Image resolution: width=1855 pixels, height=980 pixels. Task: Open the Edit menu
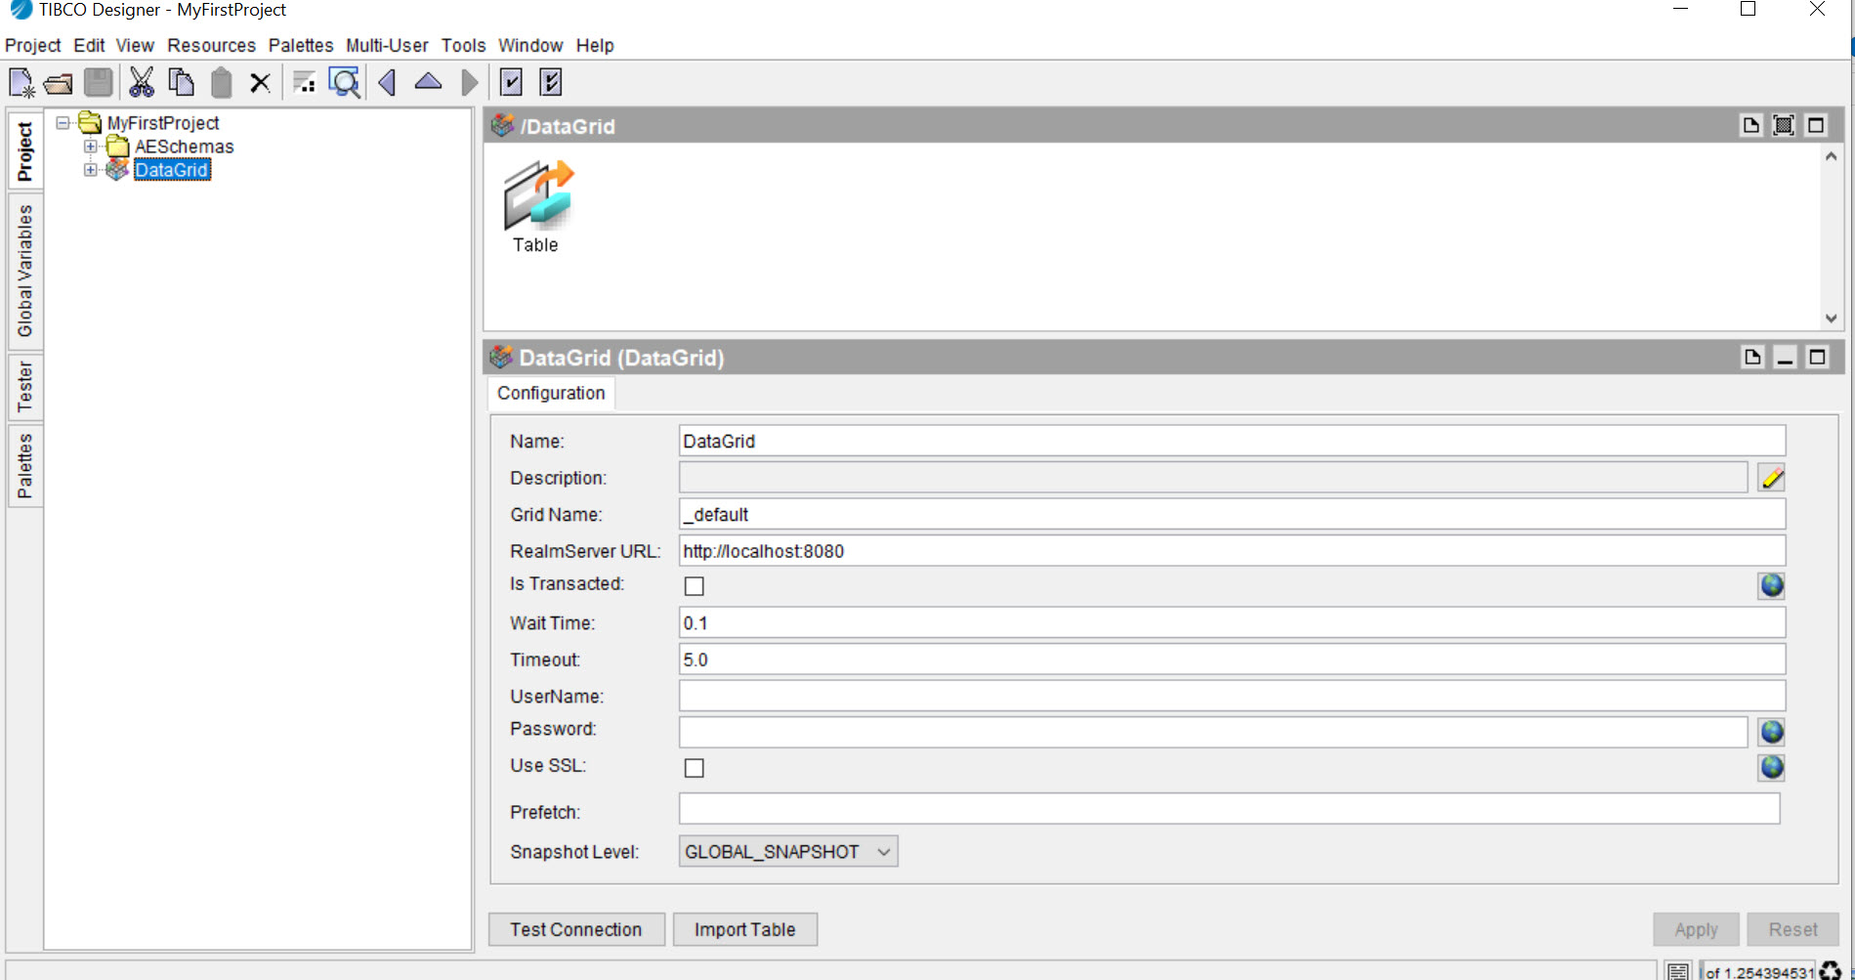point(89,45)
